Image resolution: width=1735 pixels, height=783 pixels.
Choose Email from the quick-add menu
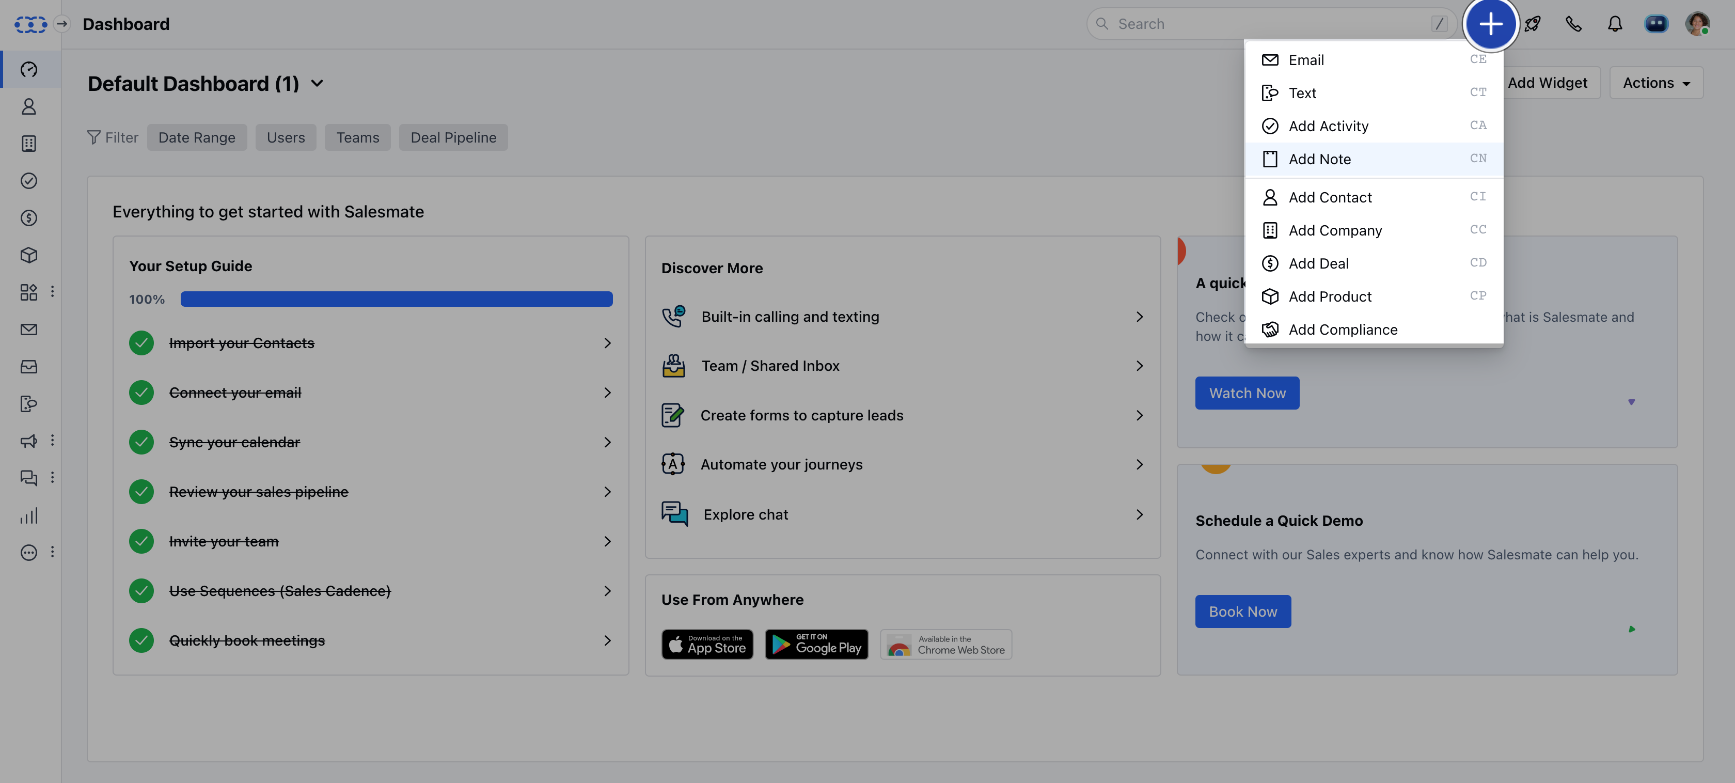coord(1374,60)
